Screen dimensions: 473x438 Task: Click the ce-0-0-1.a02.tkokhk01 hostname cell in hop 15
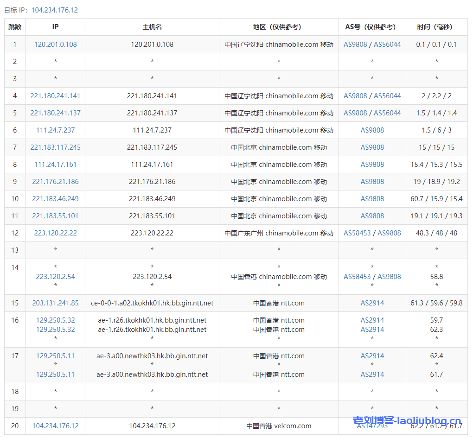pyautogui.click(x=152, y=303)
